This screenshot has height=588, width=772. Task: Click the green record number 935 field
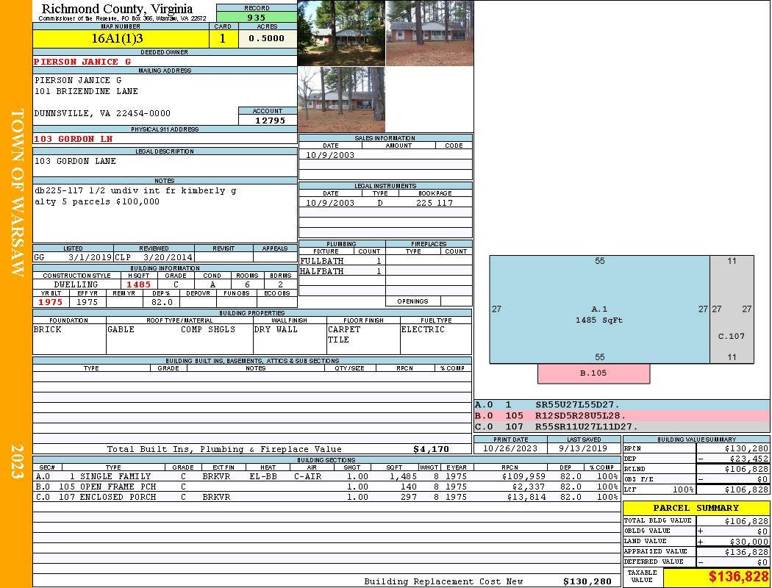257,17
